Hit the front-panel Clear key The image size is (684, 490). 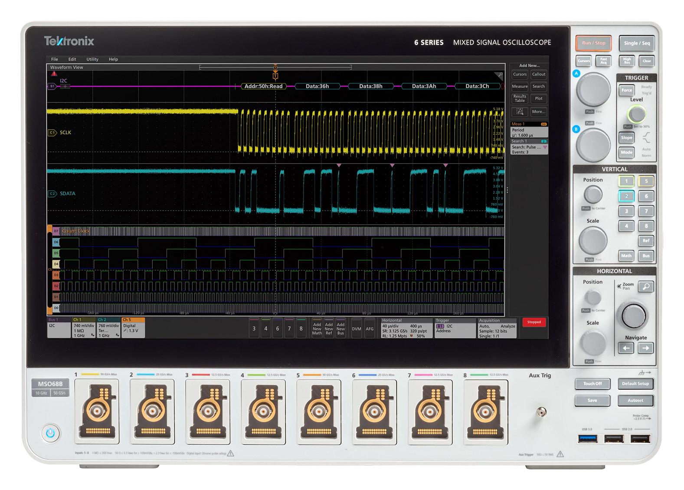[647, 61]
